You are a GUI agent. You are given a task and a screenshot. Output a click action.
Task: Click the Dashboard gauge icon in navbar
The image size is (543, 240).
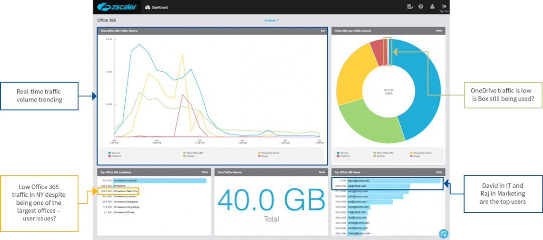147,8
